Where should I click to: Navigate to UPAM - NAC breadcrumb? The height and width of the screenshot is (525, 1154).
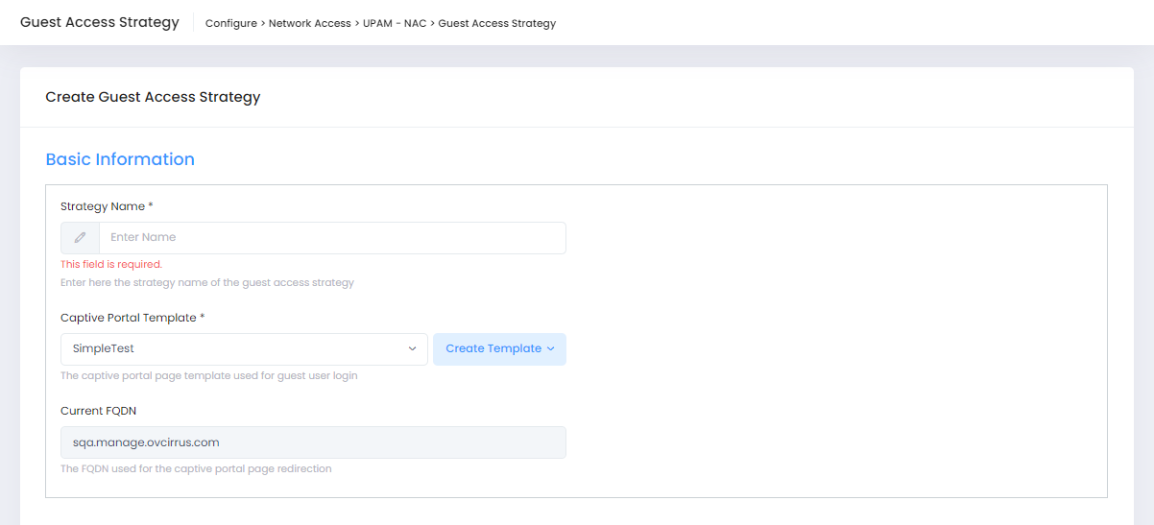point(395,23)
